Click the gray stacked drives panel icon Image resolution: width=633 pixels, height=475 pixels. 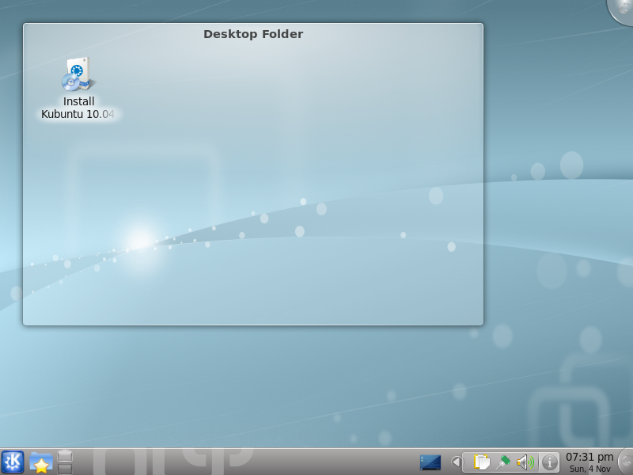(65, 462)
